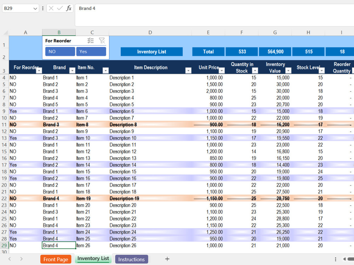
Task: Open the Brand column filter dropdown
Action: click(x=72, y=71)
